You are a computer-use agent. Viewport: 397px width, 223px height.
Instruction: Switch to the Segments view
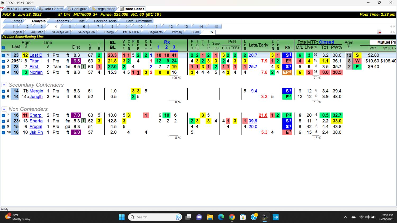[155, 32]
